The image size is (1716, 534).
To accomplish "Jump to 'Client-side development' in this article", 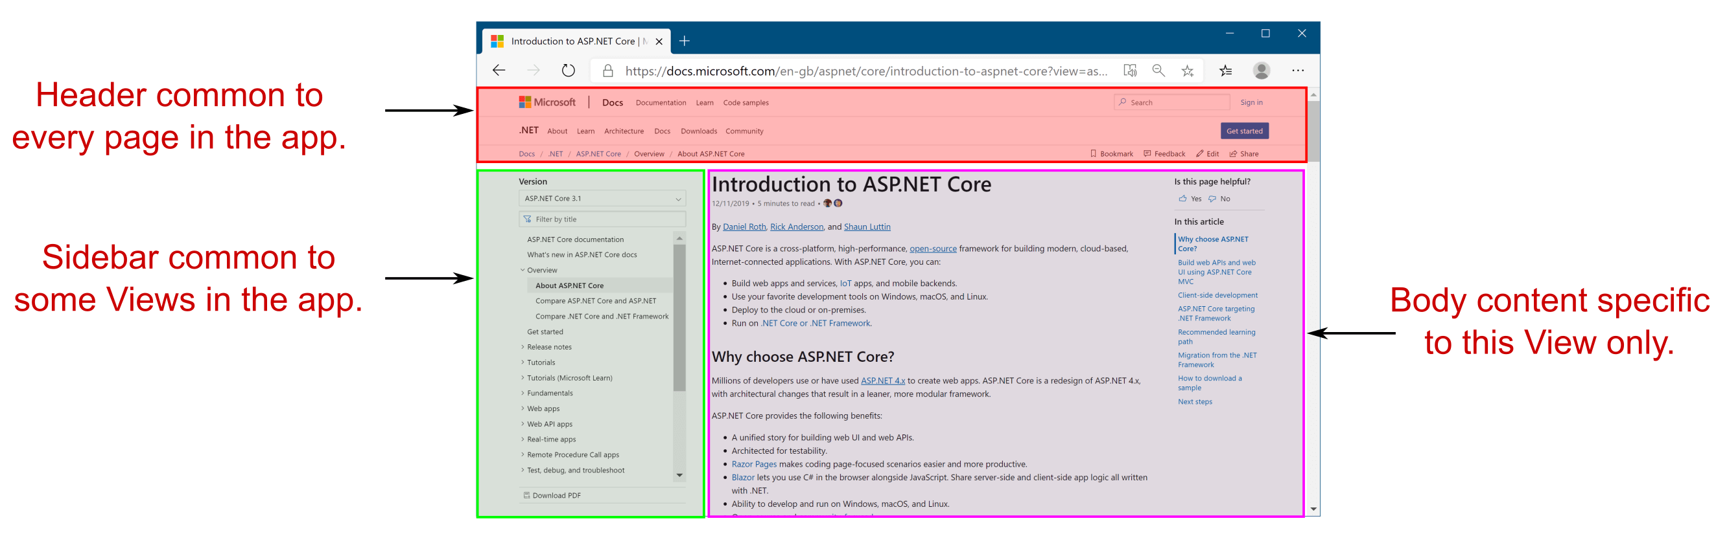I will click(1217, 295).
